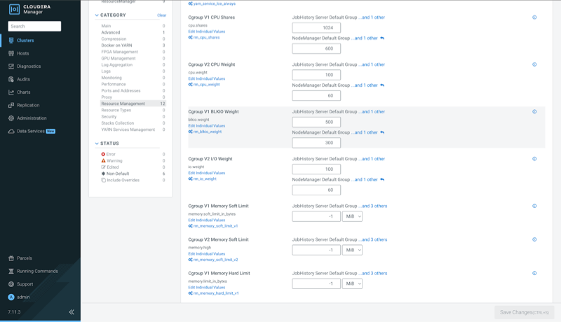Image resolution: width=561 pixels, height=322 pixels.
Task: Open Diagnostics from the sidebar
Action: [29, 66]
